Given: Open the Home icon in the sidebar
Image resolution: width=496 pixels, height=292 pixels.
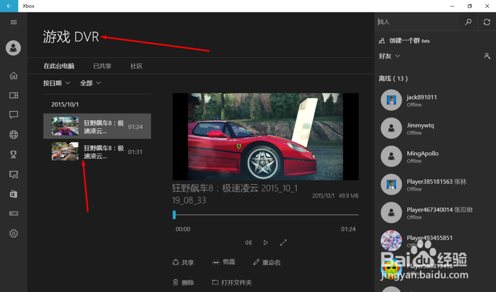Looking at the screenshot, I should click(13, 75).
